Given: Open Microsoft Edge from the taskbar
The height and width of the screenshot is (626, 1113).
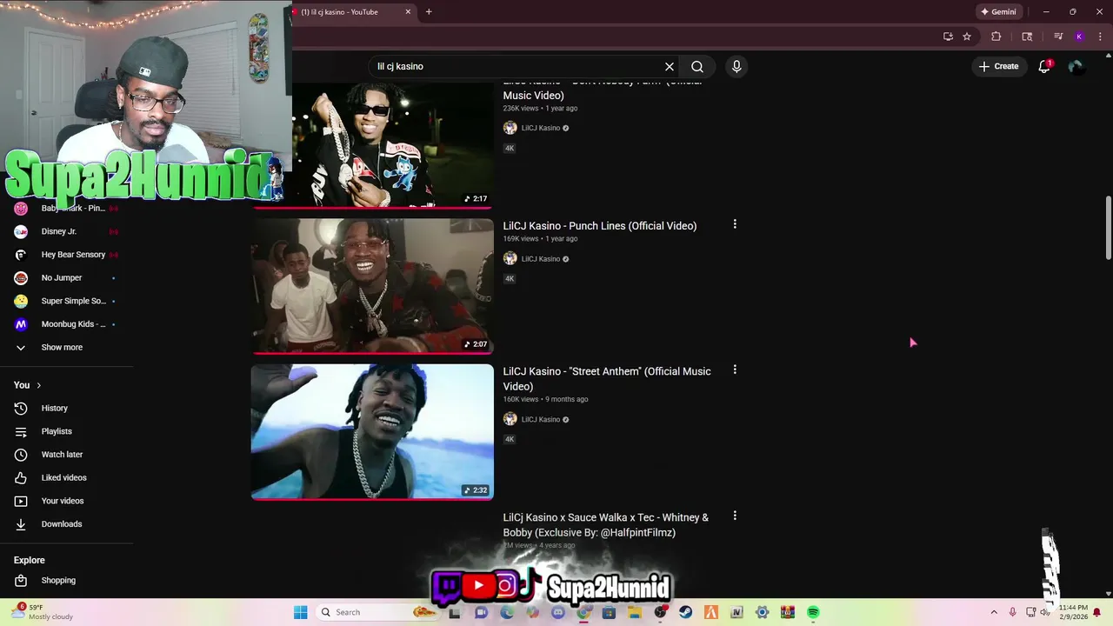Looking at the screenshot, I should point(507,612).
